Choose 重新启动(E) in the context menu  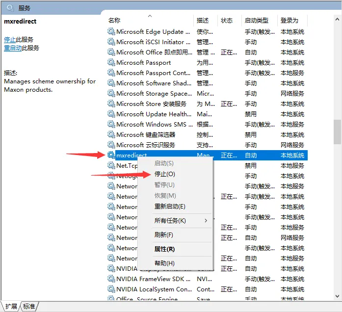[170, 206]
